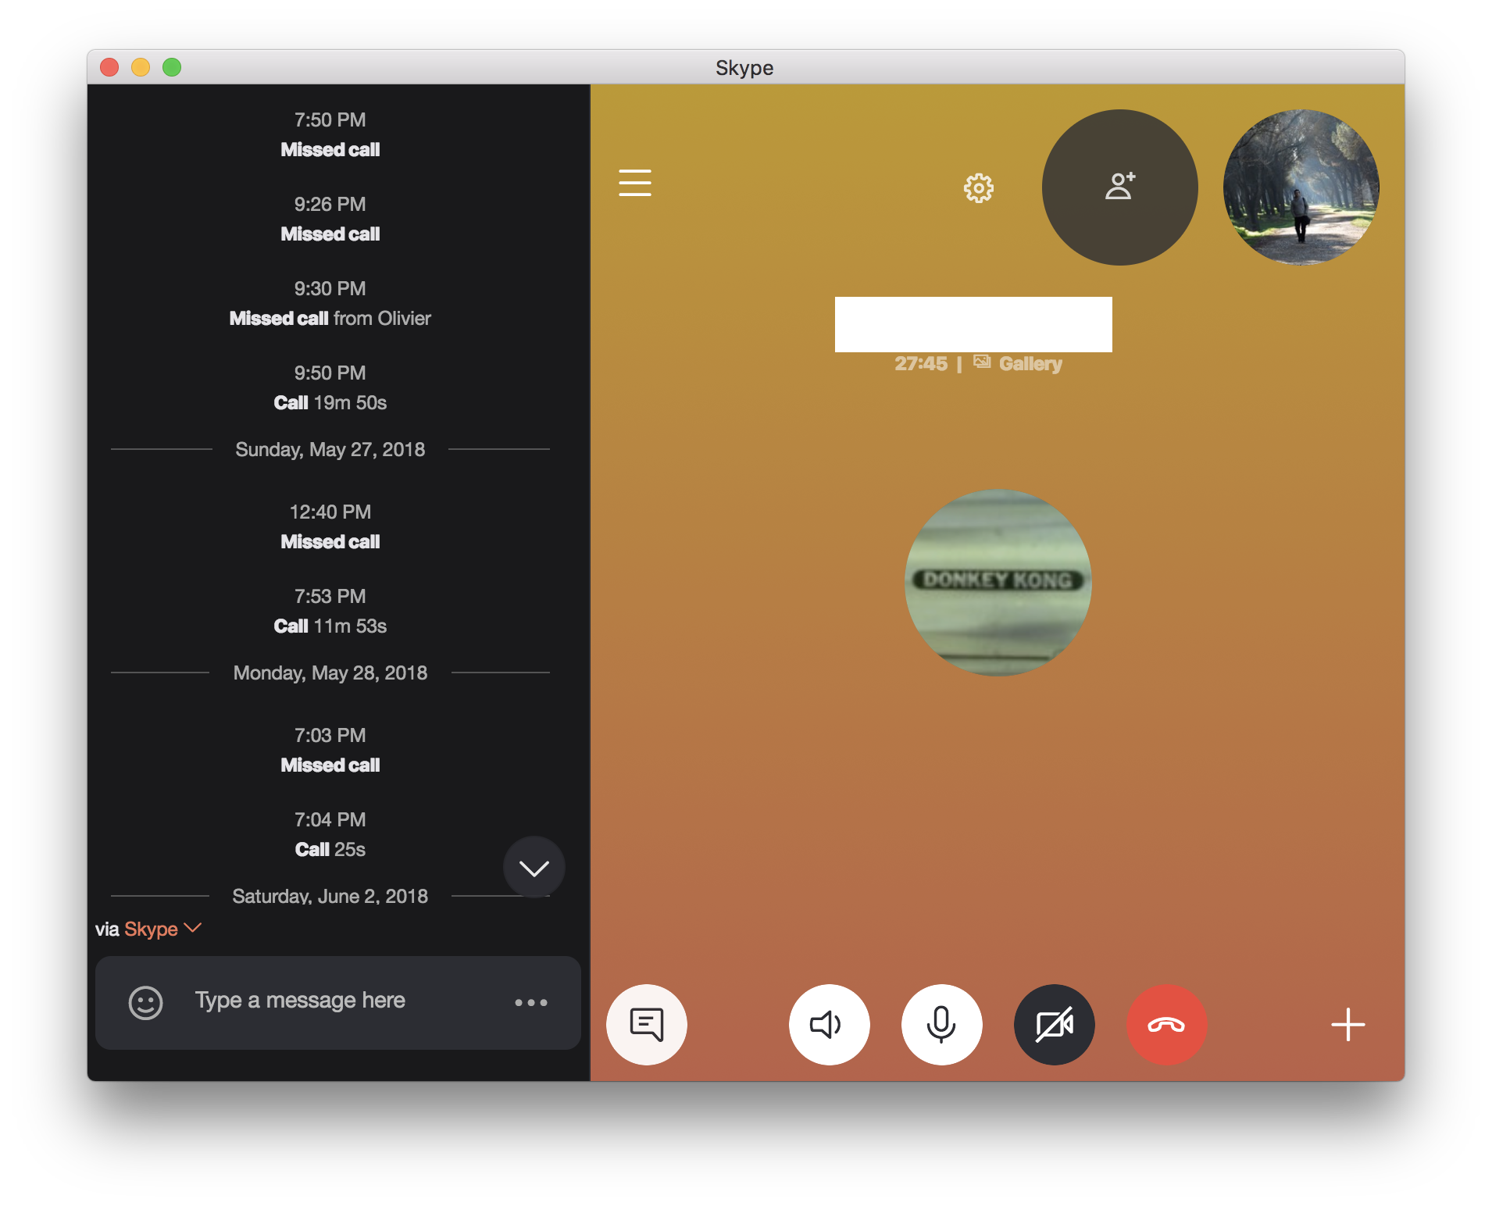Image resolution: width=1492 pixels, height=1206 pixels.
Task: Open the chat conversation button
Action: click(646, 1024)
